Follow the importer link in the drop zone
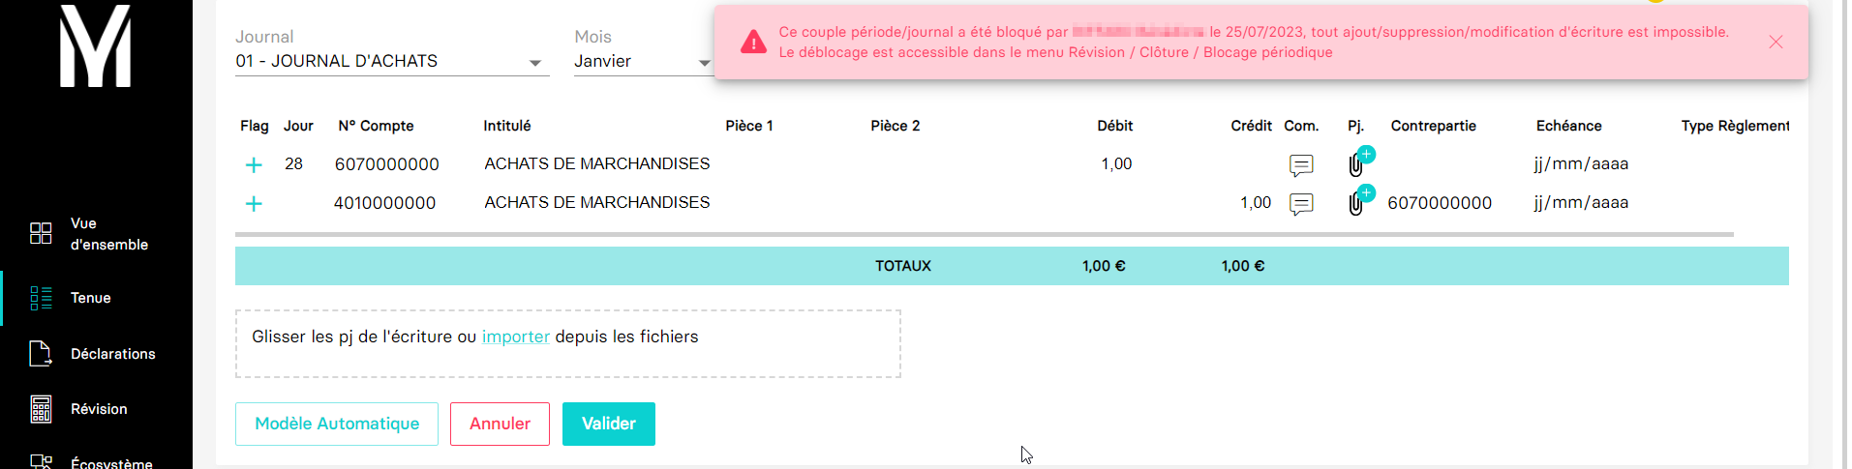The width and height of the screenshot is (1852, 469). coord(516,337)
